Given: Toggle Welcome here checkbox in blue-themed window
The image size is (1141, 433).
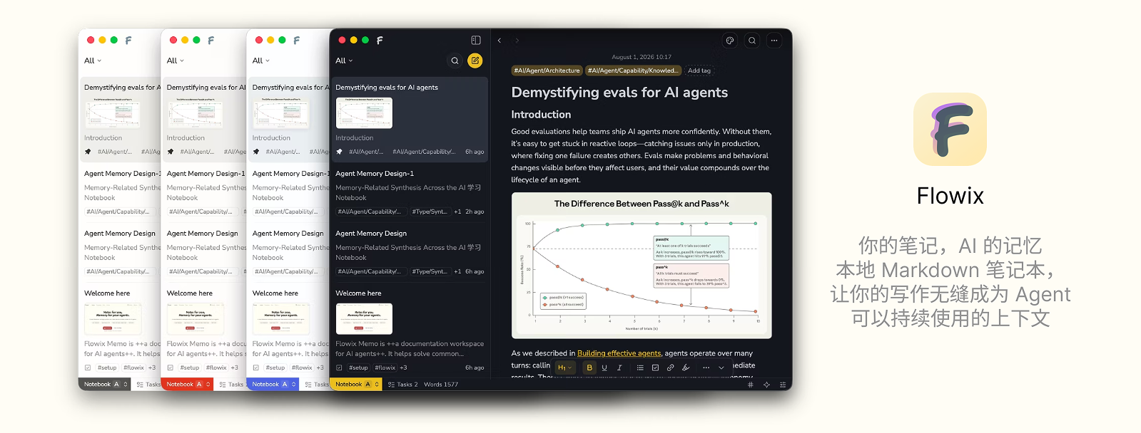Looking at the screenshot, I should coord(256,367).
